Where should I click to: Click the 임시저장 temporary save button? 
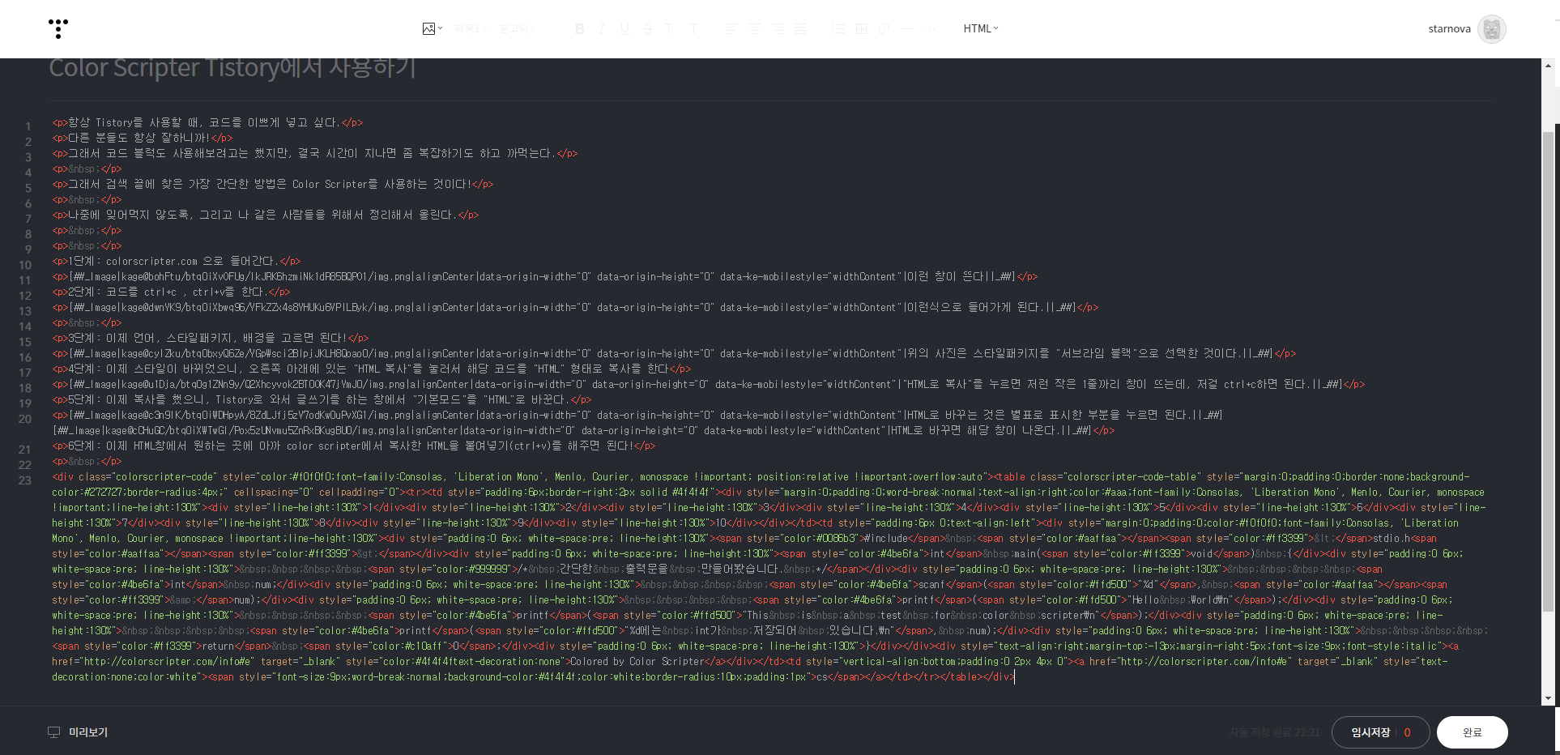point(1370,732)
